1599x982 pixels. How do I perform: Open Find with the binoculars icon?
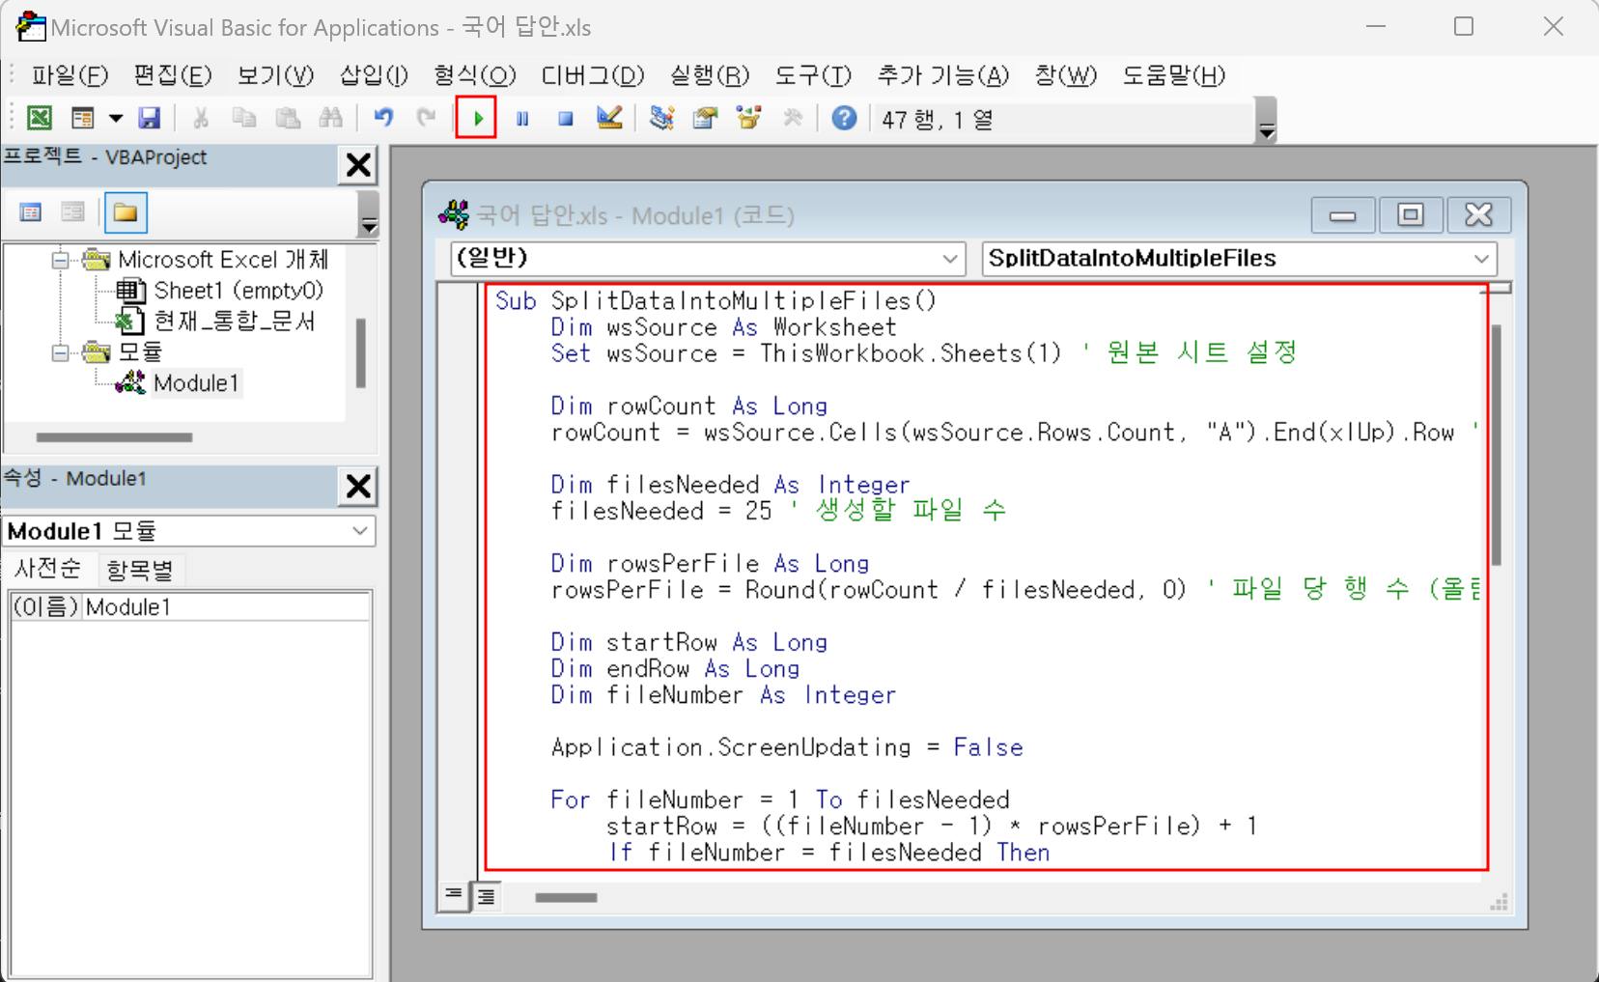click(331, 119)
